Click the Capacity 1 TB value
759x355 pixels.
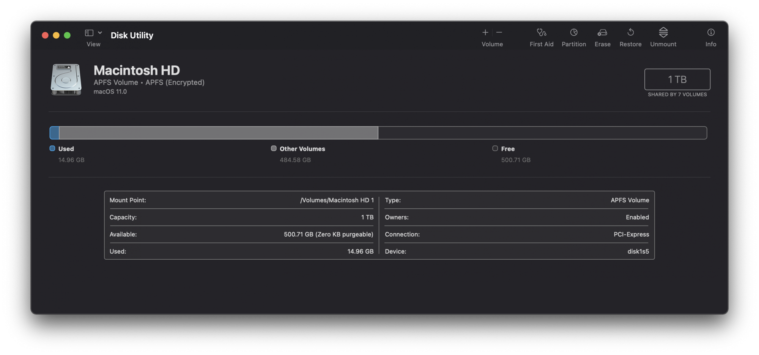coord(367,217)
